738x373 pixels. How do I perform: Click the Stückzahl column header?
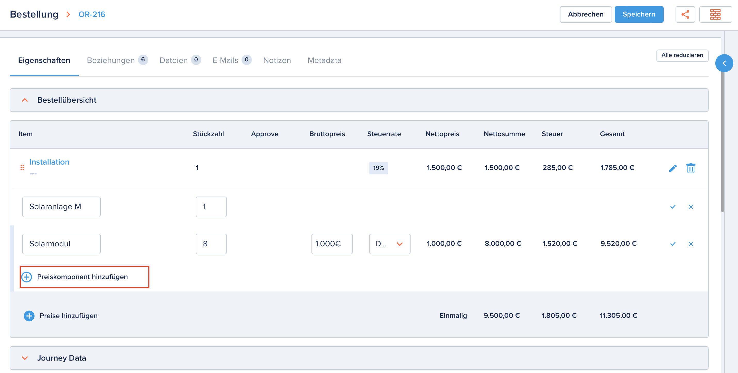pyautogui.click(x=208, y=134)
